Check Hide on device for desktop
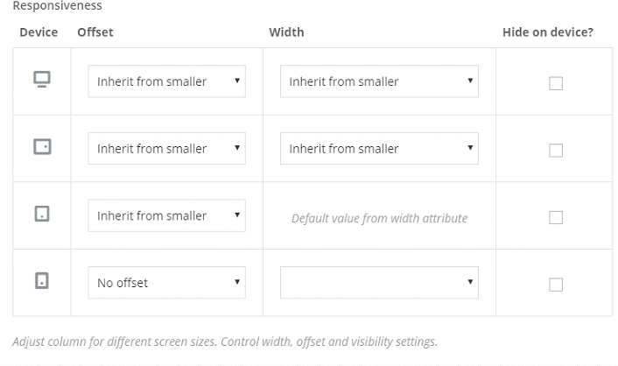 click(x=556, y=83)
